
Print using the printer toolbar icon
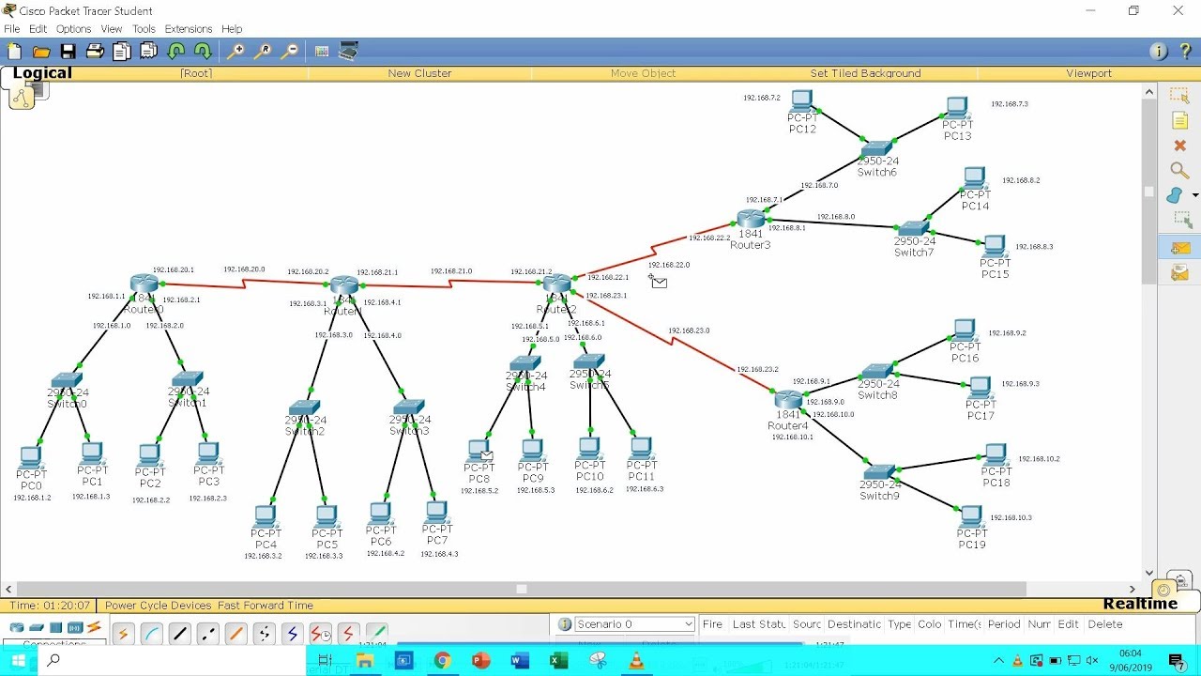[95, 51]
